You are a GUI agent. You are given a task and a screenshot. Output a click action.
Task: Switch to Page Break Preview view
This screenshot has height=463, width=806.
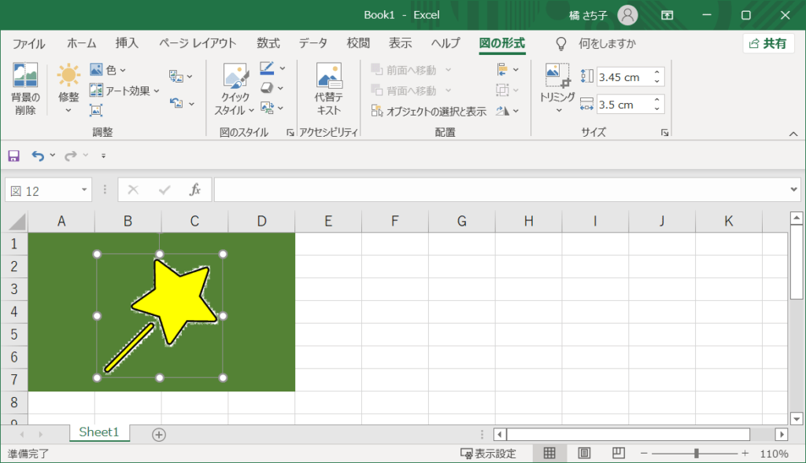619,453
